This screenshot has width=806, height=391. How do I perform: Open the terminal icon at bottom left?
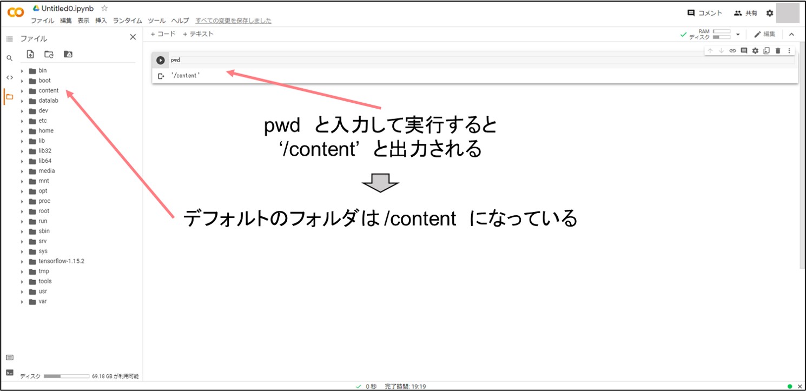click(x=9, y=373)
